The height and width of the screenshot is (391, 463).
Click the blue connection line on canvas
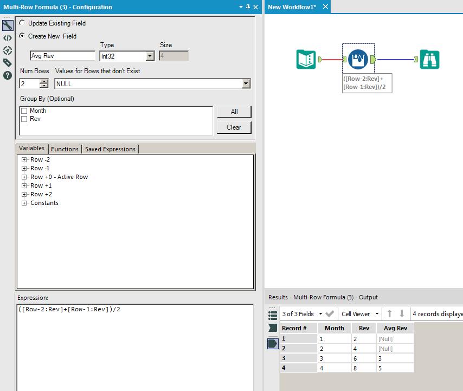pyautogui.click(x=395, y=60)
